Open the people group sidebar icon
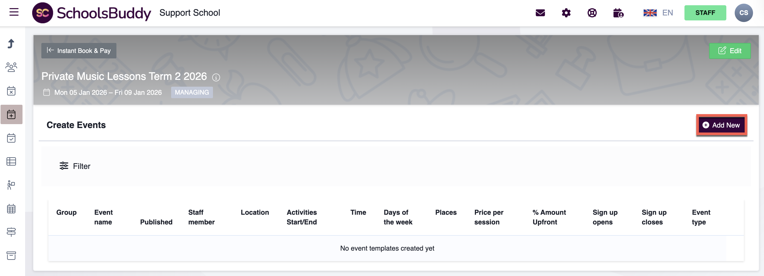 click(11, 67)
